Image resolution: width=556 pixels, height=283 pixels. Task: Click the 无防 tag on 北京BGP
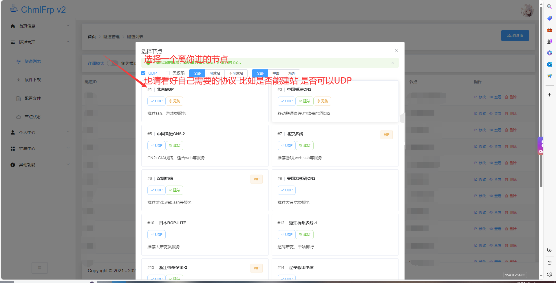point(174,101)
